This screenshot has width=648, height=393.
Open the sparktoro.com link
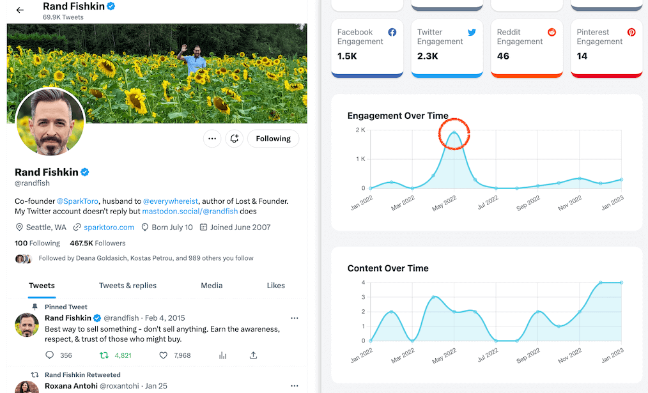[x=109, y=227]
